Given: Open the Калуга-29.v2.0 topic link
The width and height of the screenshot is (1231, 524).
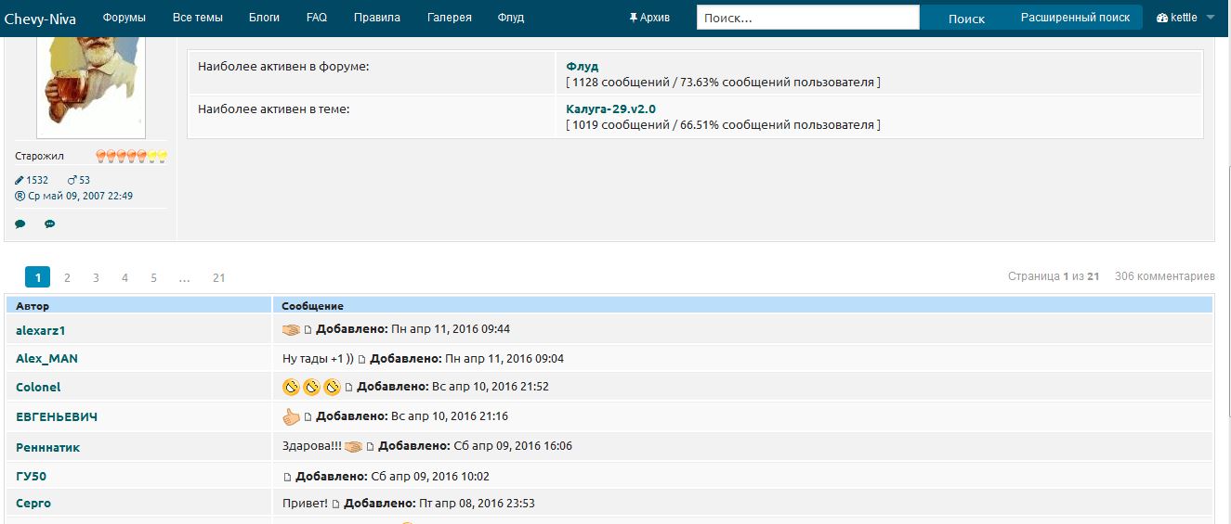Looking at the screenshot, I should pos(610,109).
